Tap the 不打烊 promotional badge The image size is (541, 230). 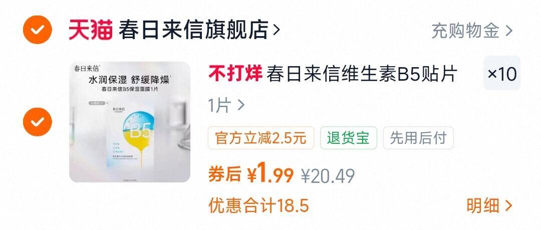click(x=235, y=74)
